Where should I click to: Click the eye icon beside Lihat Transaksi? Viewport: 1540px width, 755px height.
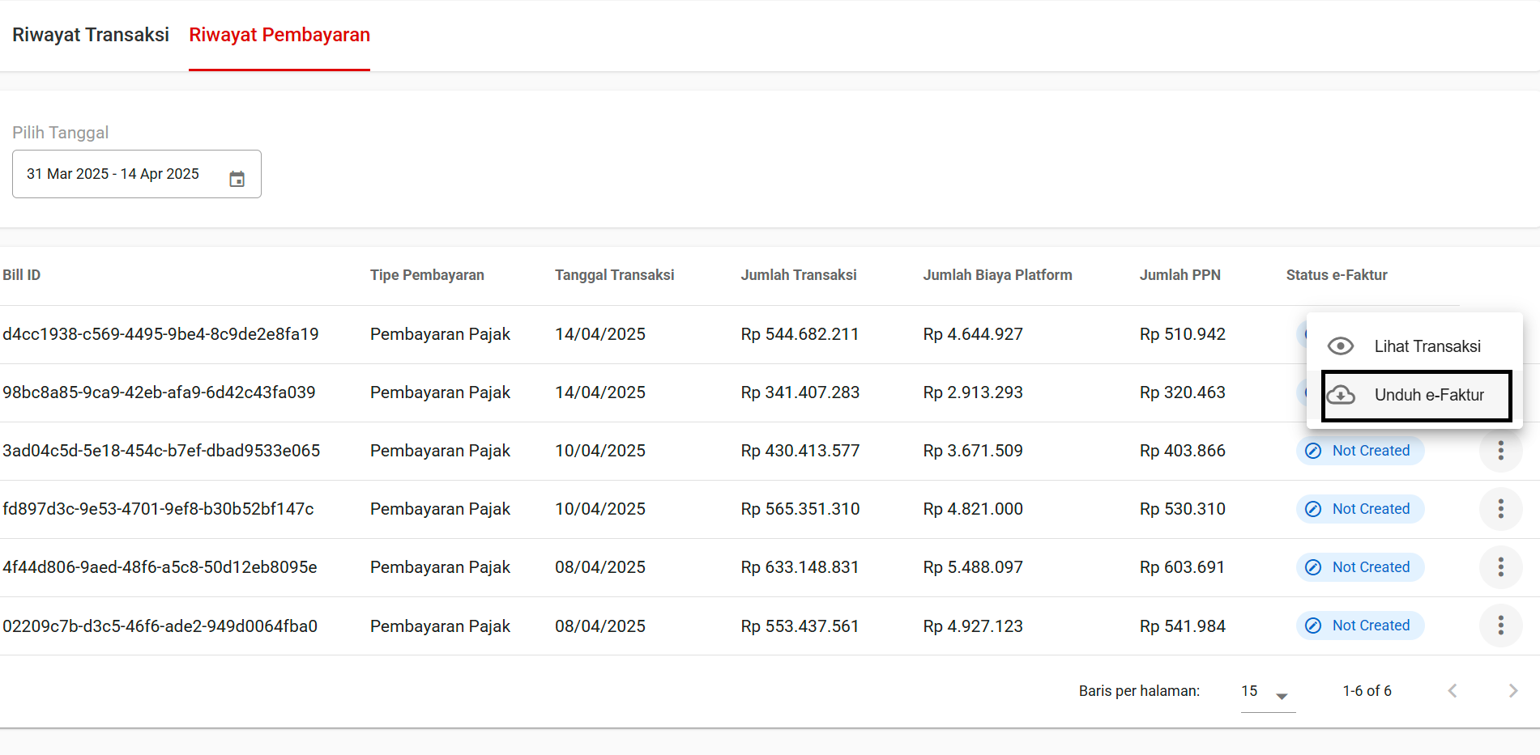tap(1340, 346)
